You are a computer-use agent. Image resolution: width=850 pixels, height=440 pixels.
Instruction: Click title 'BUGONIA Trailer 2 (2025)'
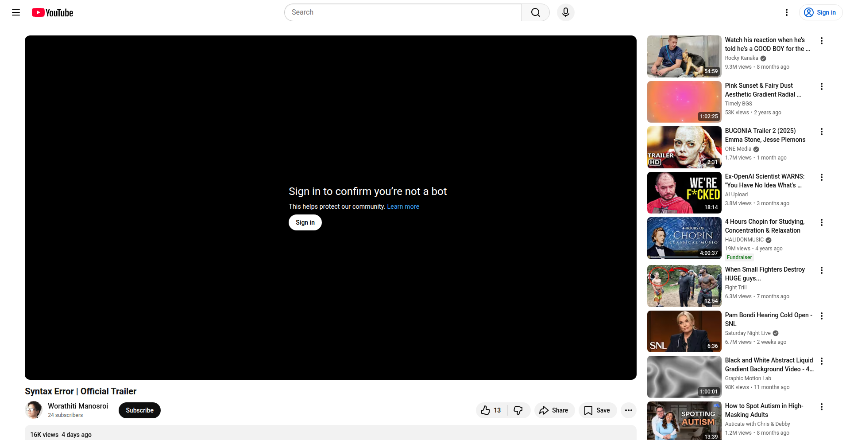(765, 135)
